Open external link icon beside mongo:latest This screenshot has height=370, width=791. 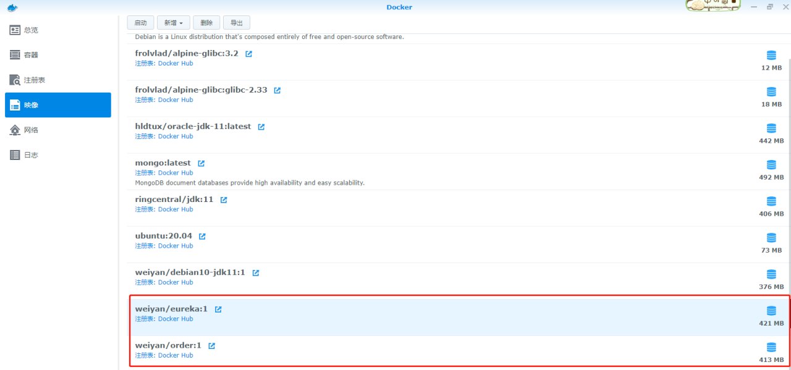point(201,163)
